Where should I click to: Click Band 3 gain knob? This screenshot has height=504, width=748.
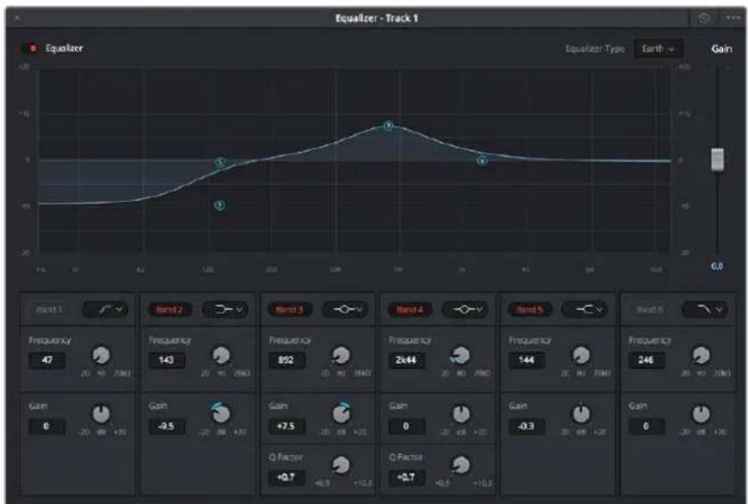click(341, 414)
